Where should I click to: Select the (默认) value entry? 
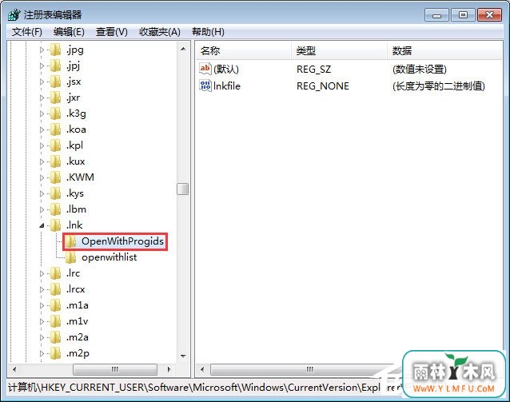[x=226, y=69]
